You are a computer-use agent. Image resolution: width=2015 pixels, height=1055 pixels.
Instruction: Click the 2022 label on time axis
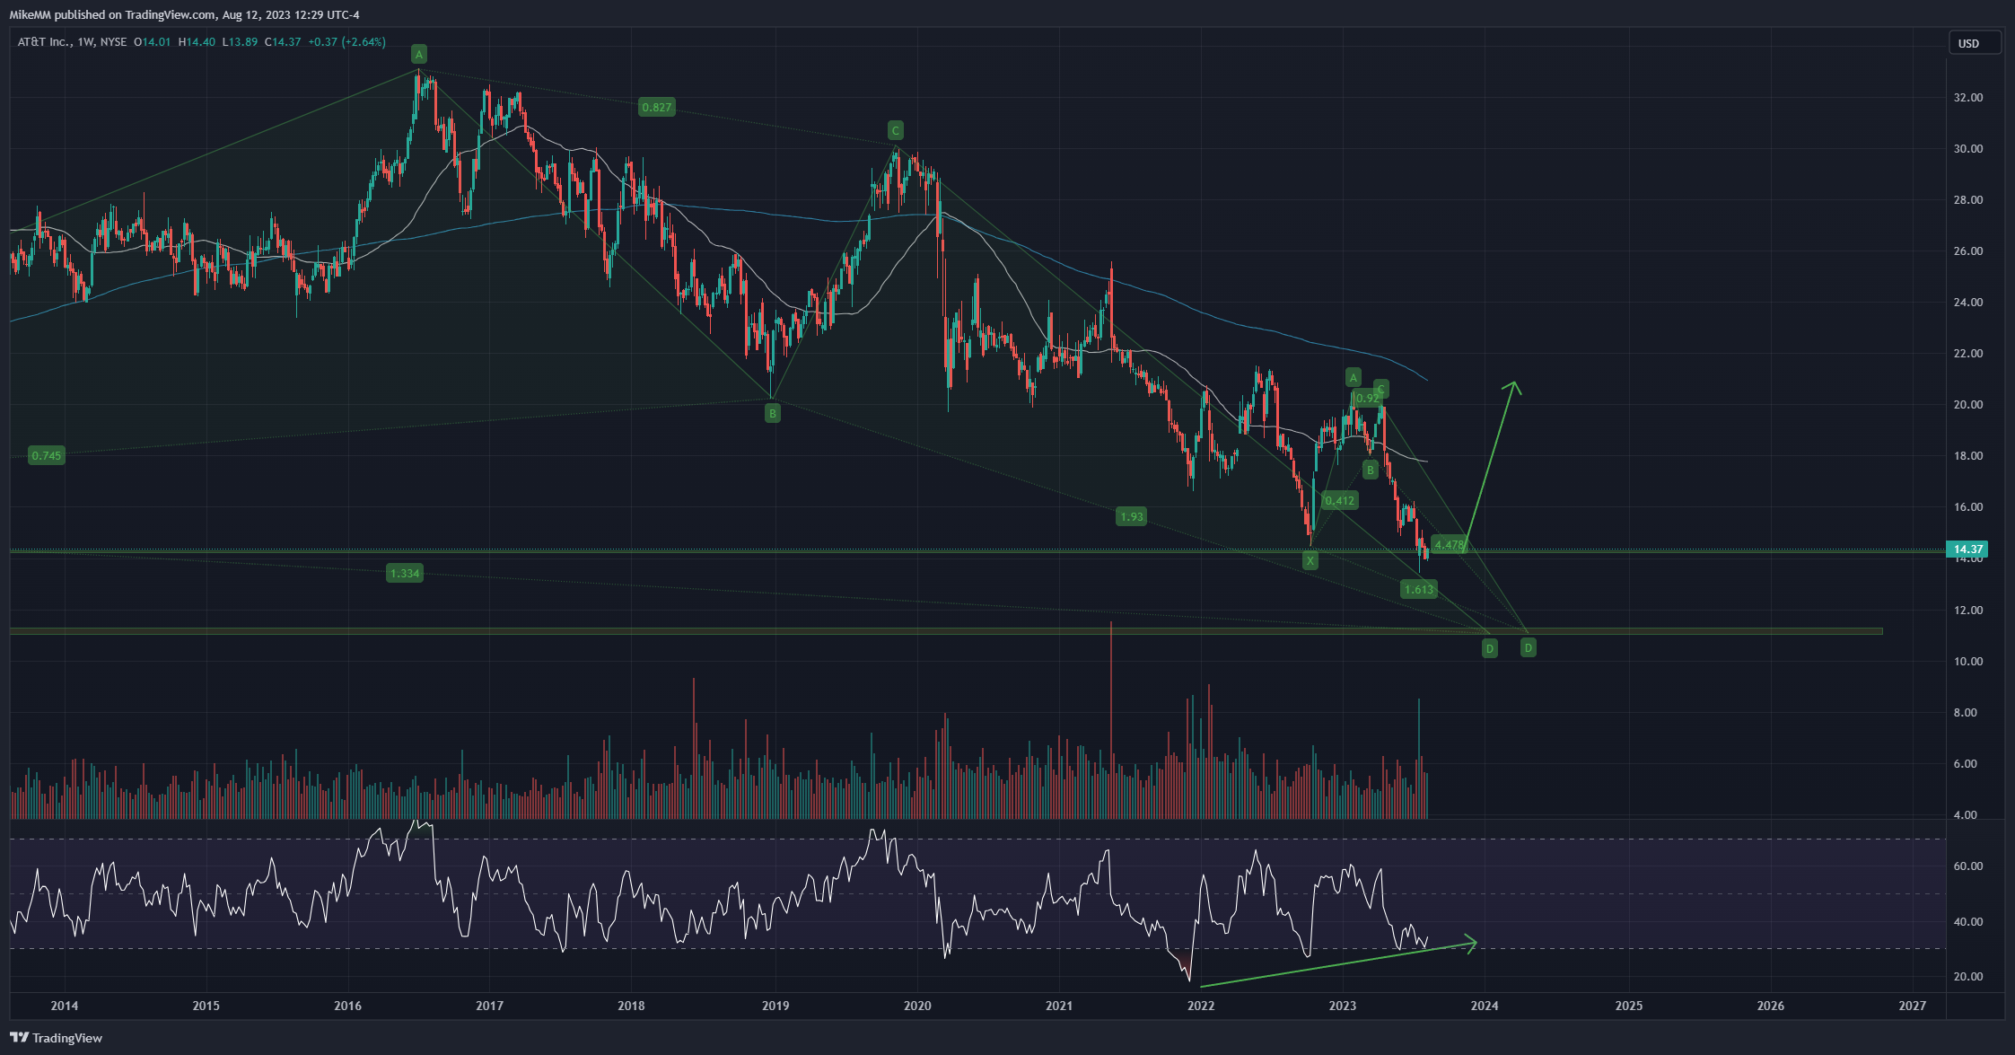point(1201,1006)
